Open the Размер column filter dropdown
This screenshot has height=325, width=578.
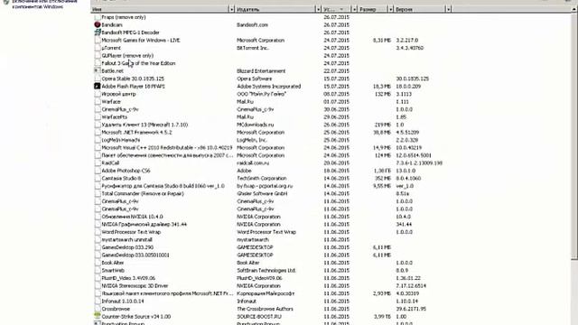(390, 9)
